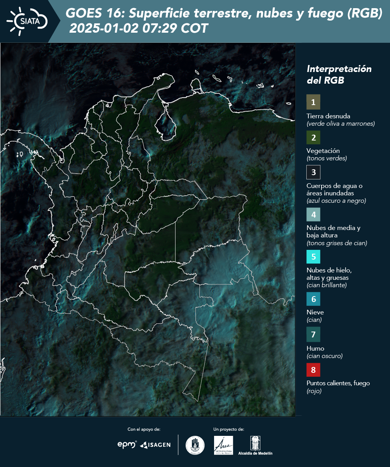
Task: Select the caption "Un proyecto de:"
Action: click(229, 429)
